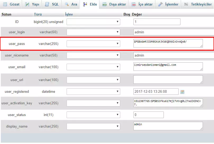
Task: Click the empty user_url value field
Action: (x=168, y=80)
